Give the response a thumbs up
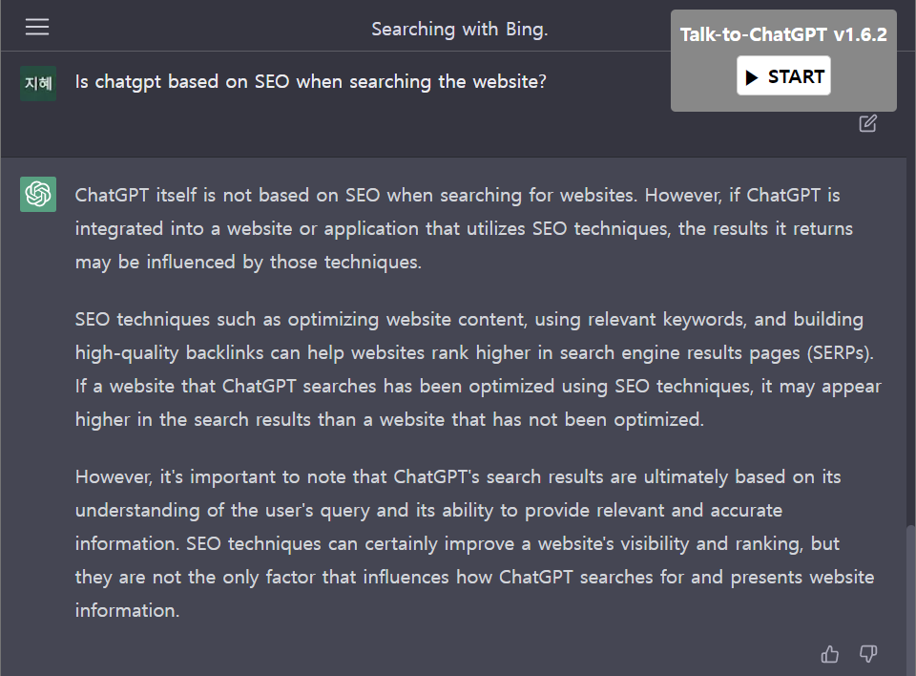 [x=829, y=654]
